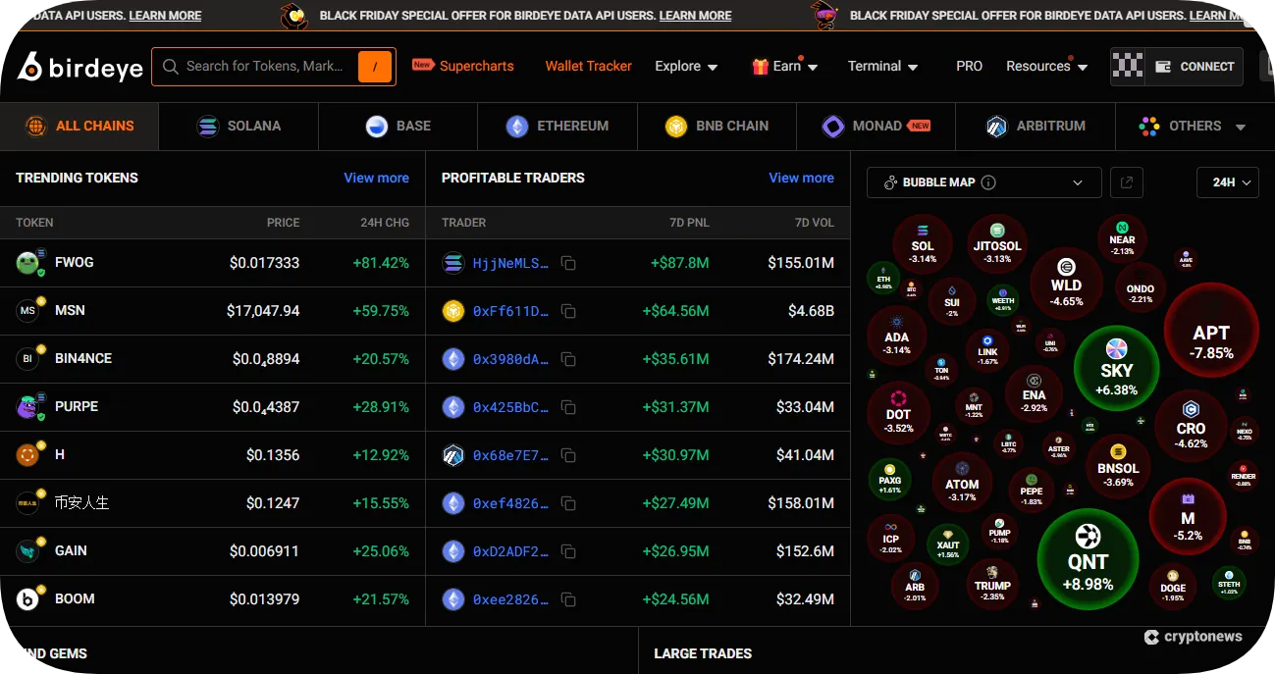
Task: Click View more on Trending Tokens
Action: (x=376, y=178)
